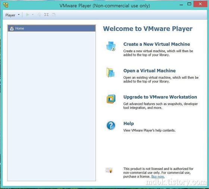Open the Help heading link
209x189 pixels.
pos(129,123)
